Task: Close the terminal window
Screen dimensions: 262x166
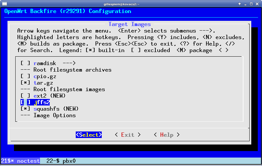Action: (x=257, y=4)
